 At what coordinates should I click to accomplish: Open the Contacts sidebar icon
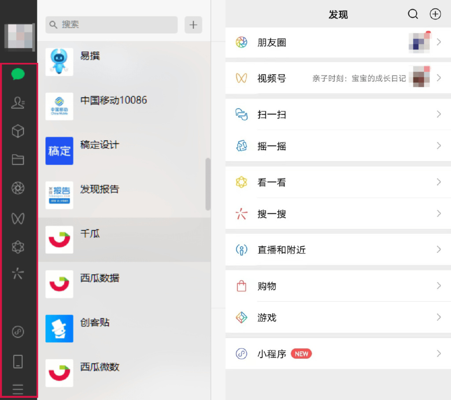click(x=18, y=103)
